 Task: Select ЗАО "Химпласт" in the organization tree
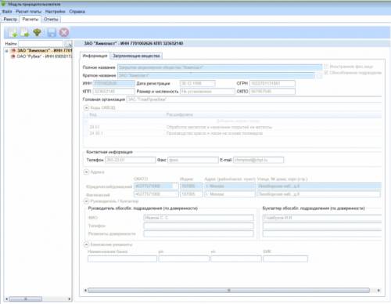[x=45, y=50]
